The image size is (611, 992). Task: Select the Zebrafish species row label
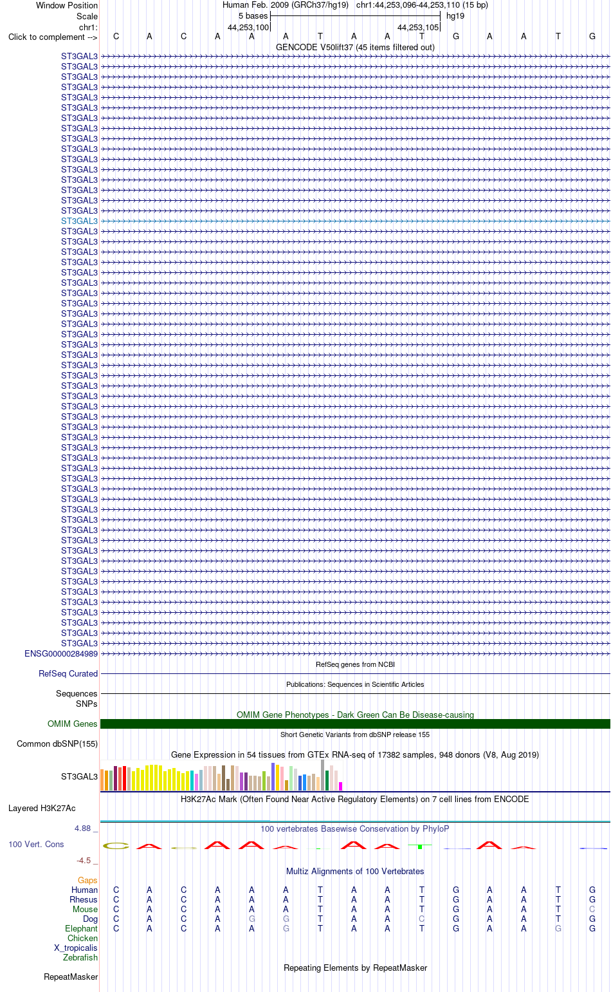[x=80, y=957]
